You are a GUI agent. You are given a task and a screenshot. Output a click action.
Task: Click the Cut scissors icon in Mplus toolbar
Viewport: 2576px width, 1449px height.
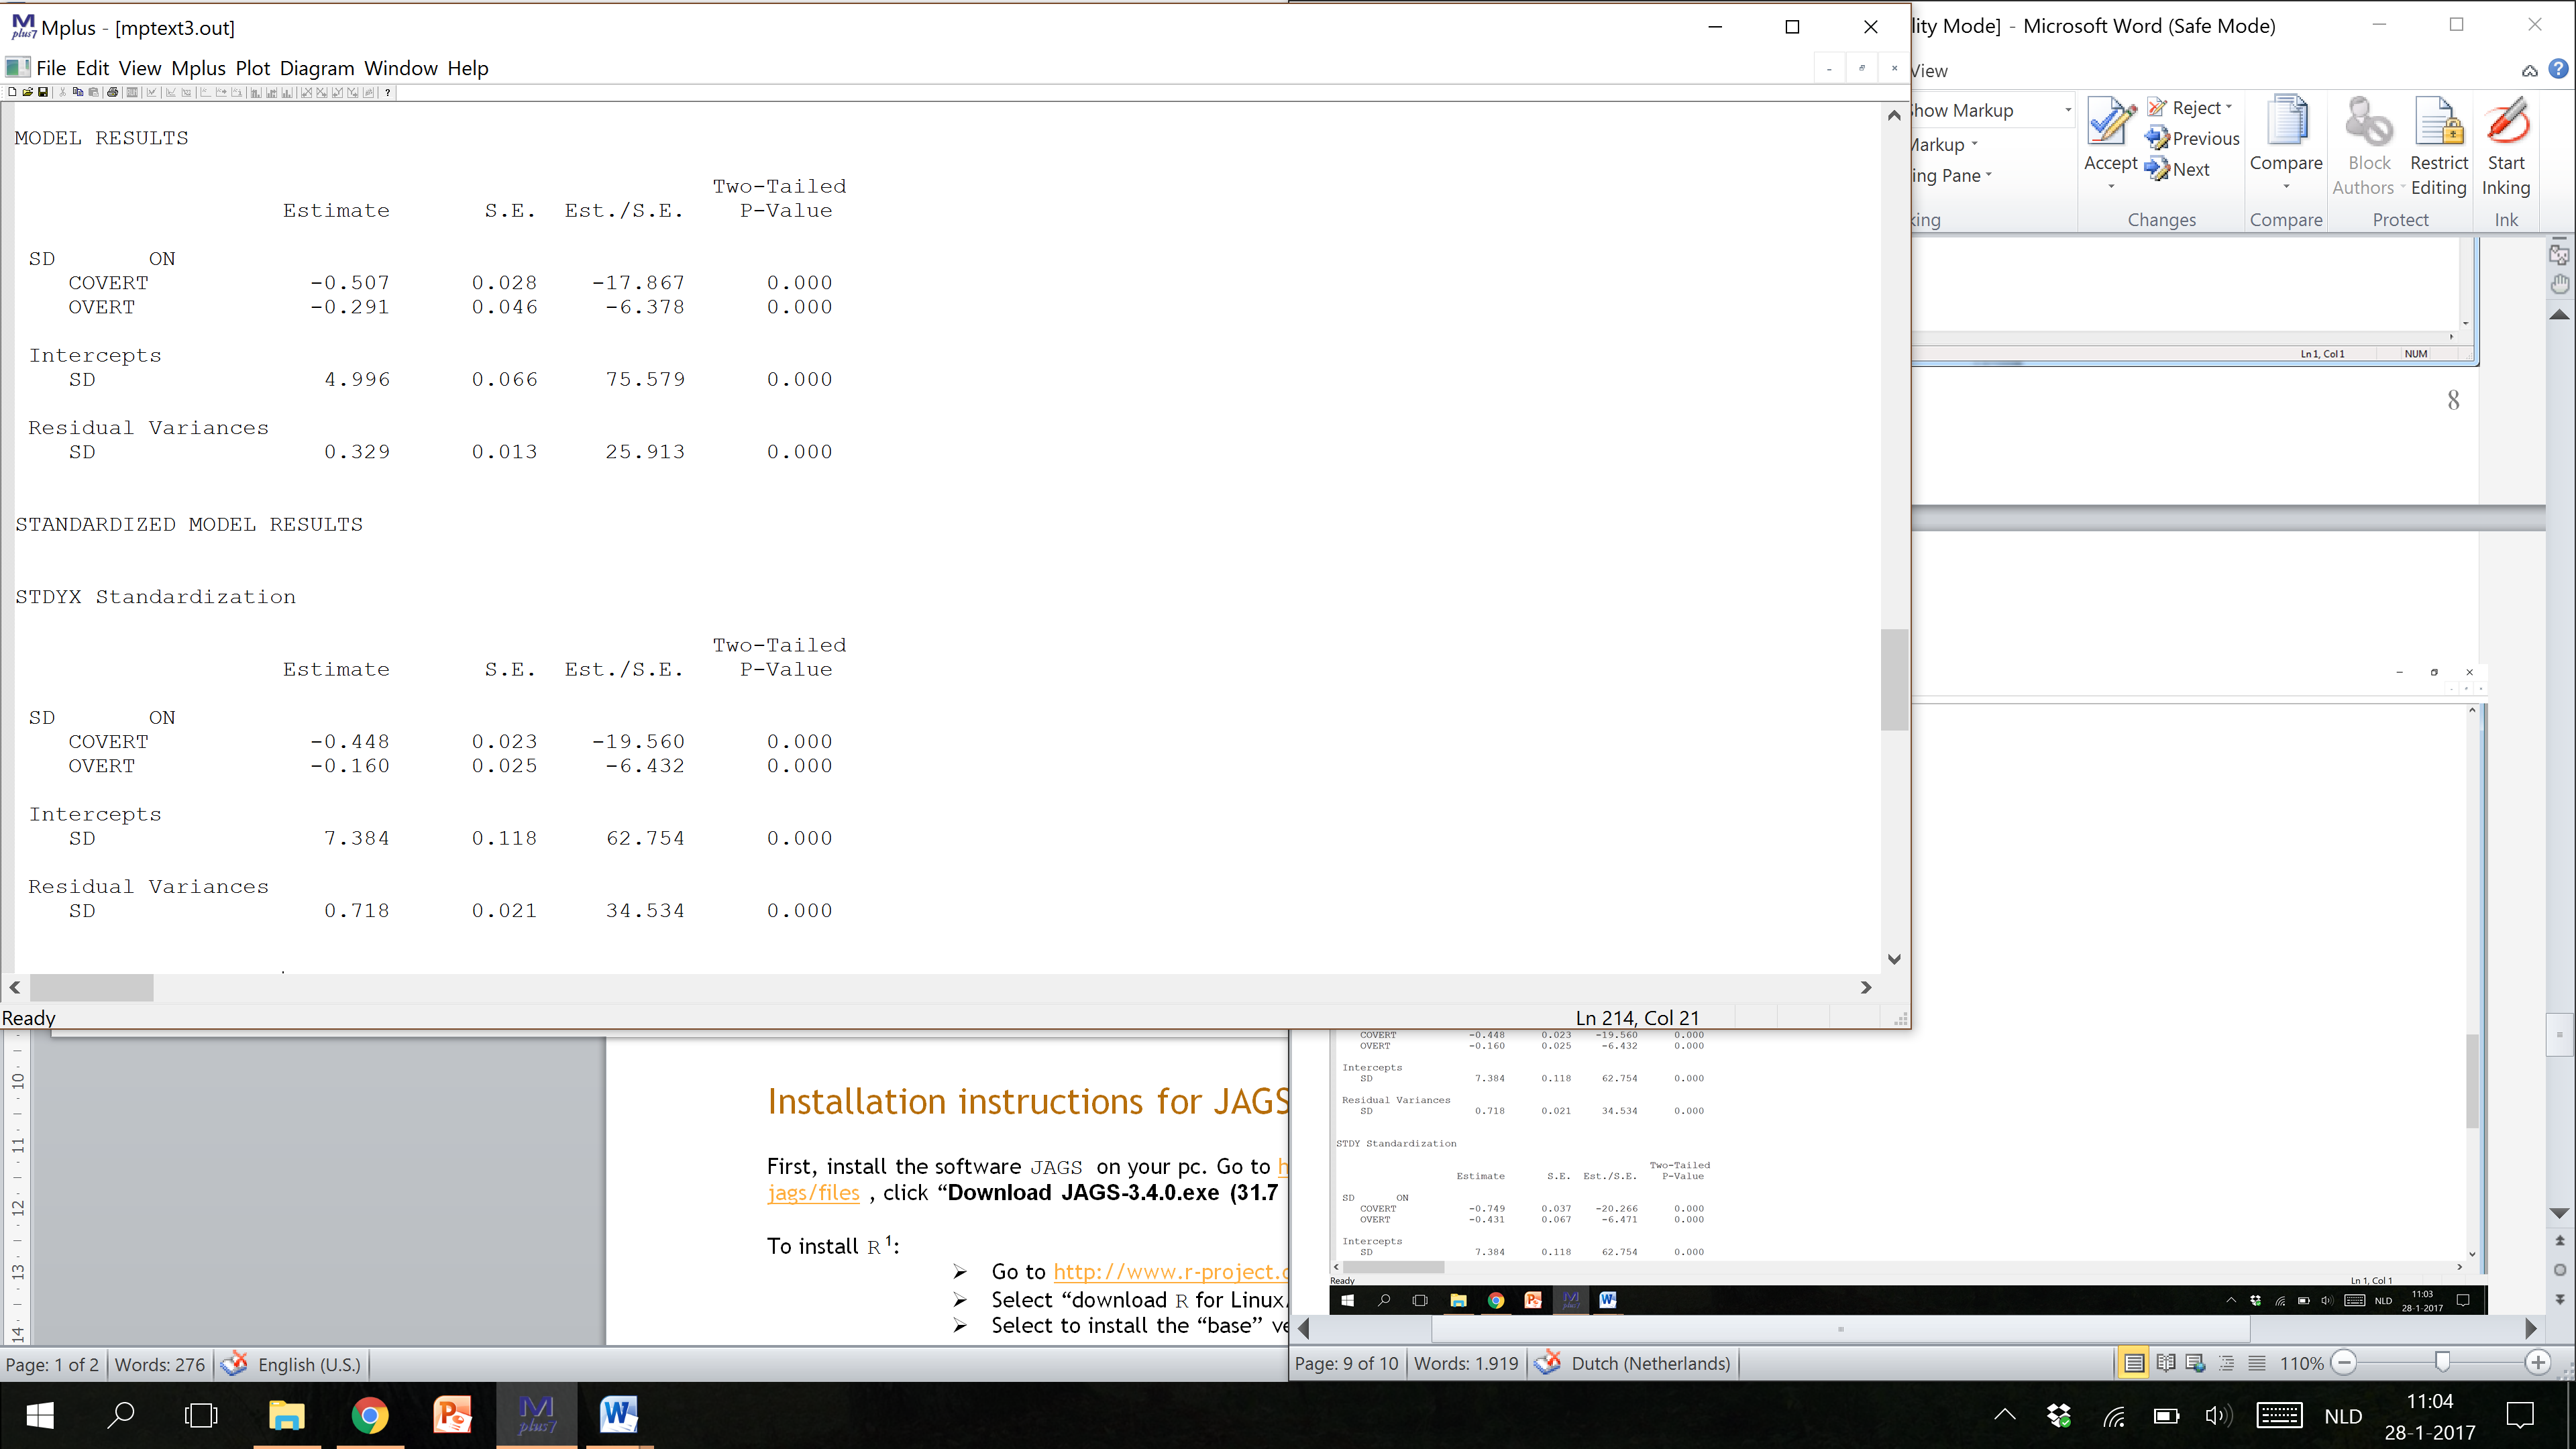pyautogui.click(x=63, y=92)
